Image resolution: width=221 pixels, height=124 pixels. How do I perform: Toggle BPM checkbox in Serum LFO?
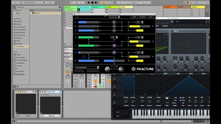(180, 98)
